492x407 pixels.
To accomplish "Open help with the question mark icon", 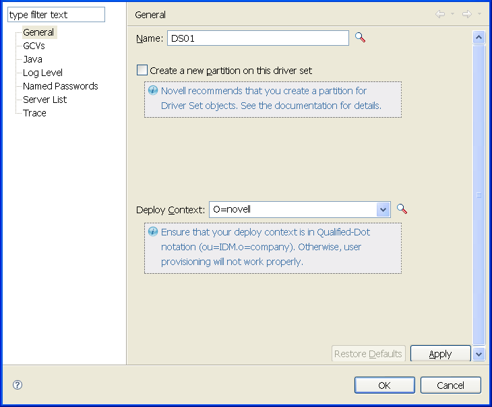I will 18,385.
